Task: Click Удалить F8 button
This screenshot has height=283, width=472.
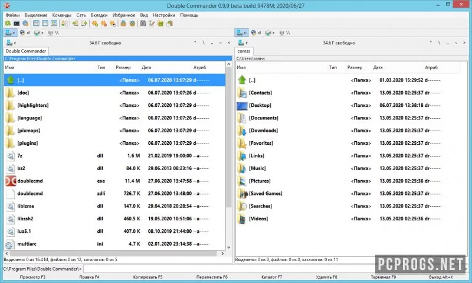Action: [327, 277]
